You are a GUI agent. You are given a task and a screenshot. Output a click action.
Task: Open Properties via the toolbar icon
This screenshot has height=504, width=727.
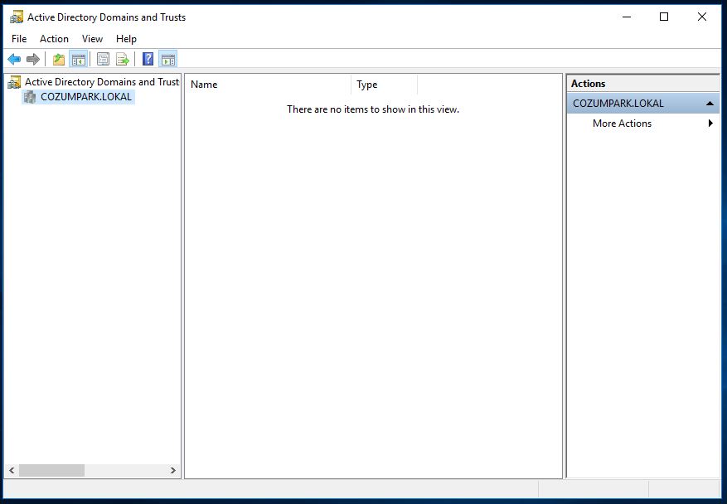point(104,59)
